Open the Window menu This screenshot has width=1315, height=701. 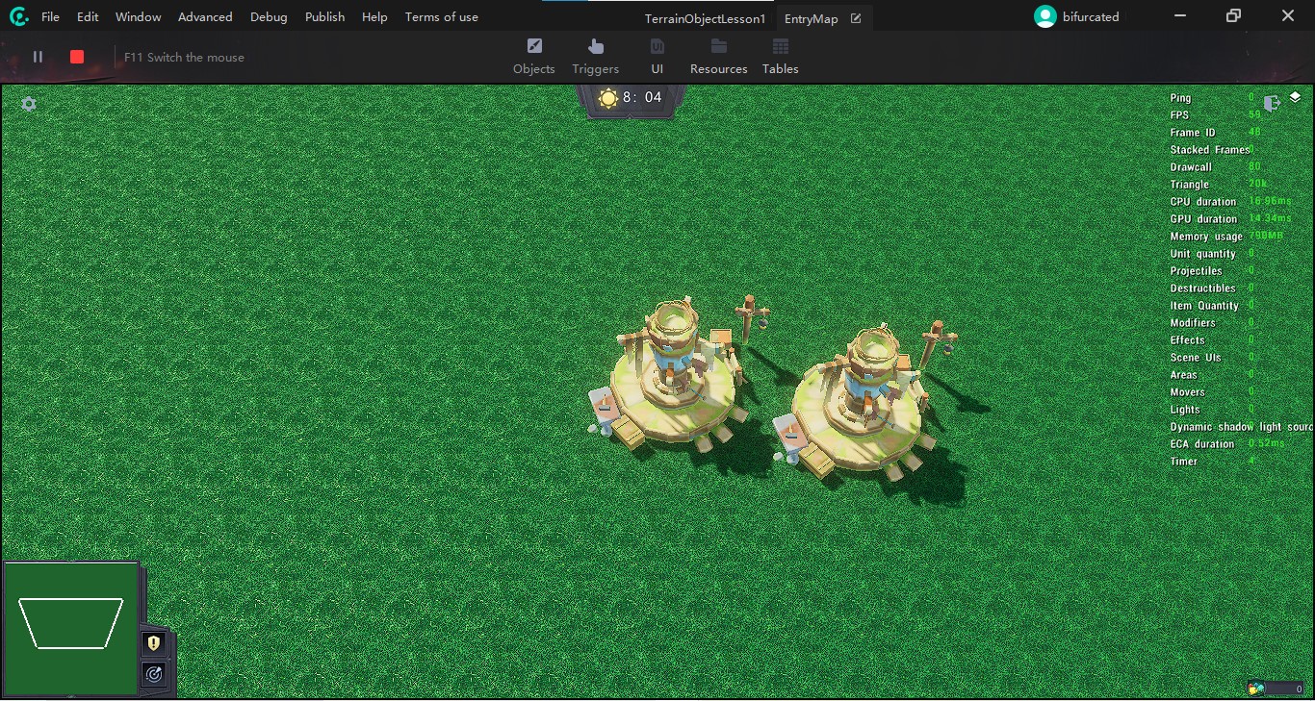(x=139, y=16)
